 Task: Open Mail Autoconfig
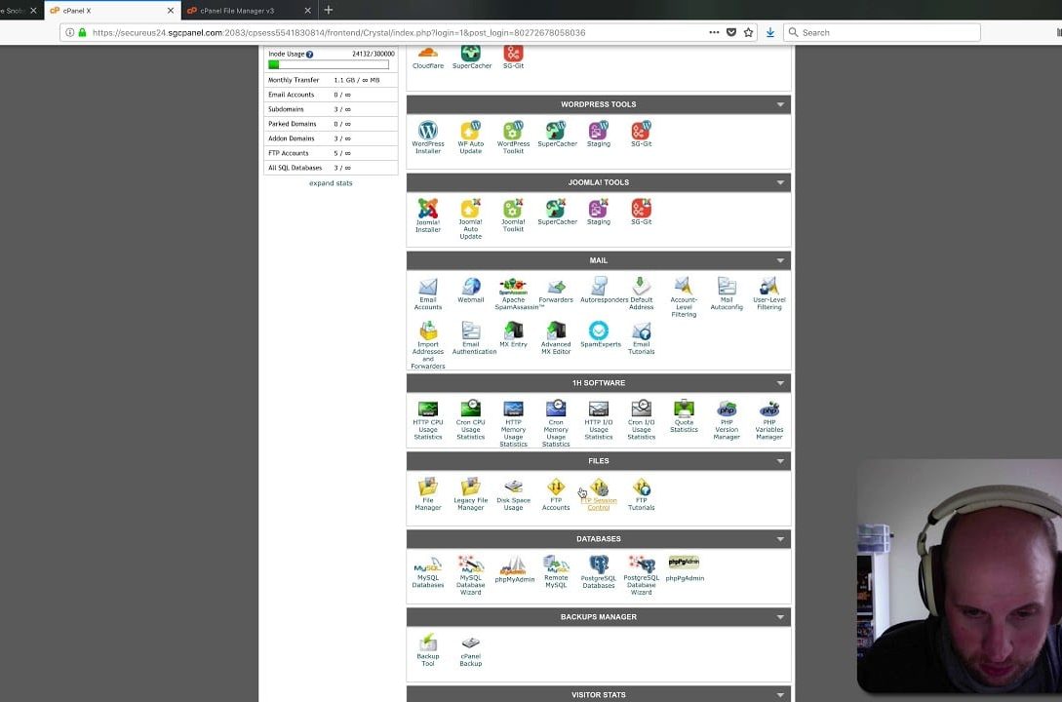[727, 293]
